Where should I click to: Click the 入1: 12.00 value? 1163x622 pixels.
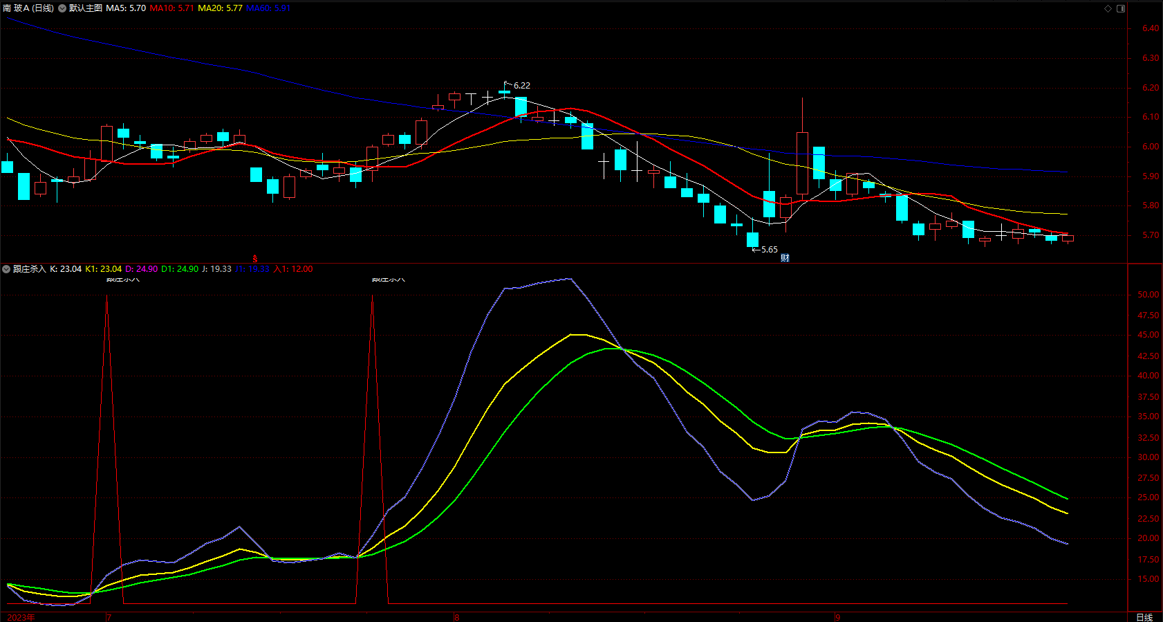point(293,269)
